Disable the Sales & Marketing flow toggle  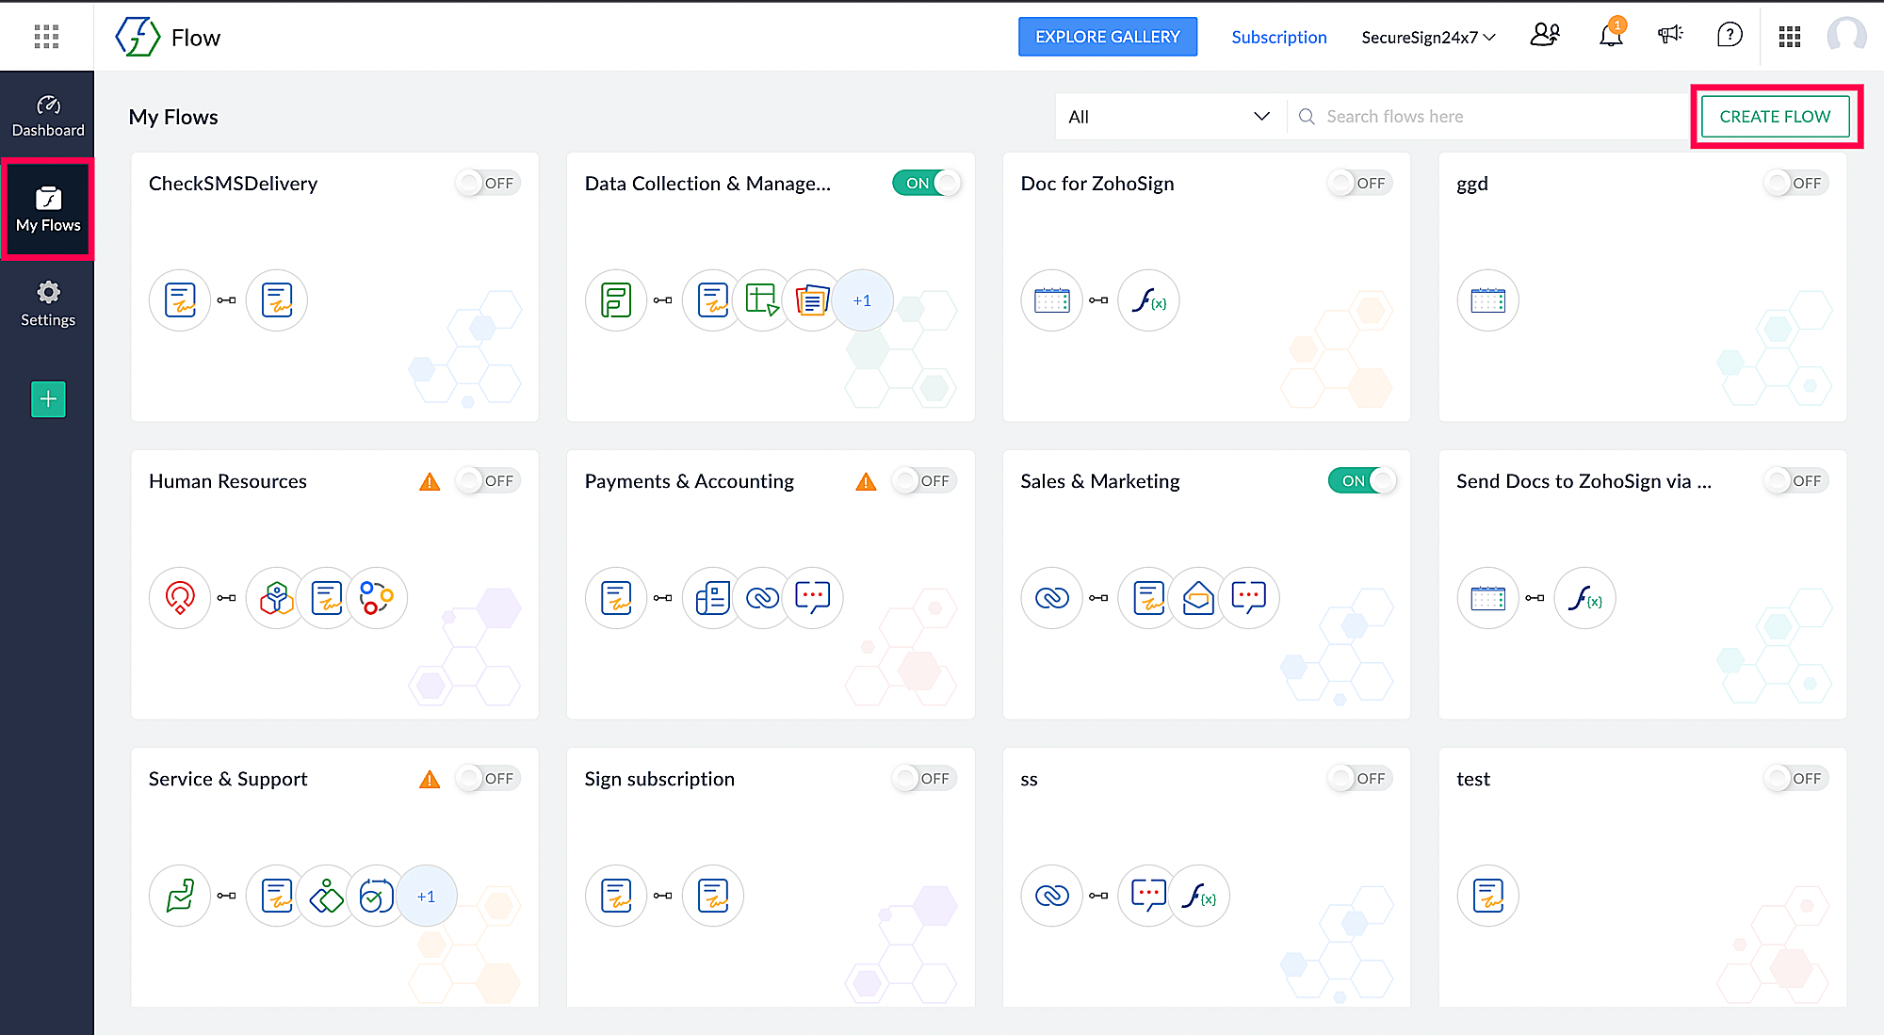(x=1362, y=480)
